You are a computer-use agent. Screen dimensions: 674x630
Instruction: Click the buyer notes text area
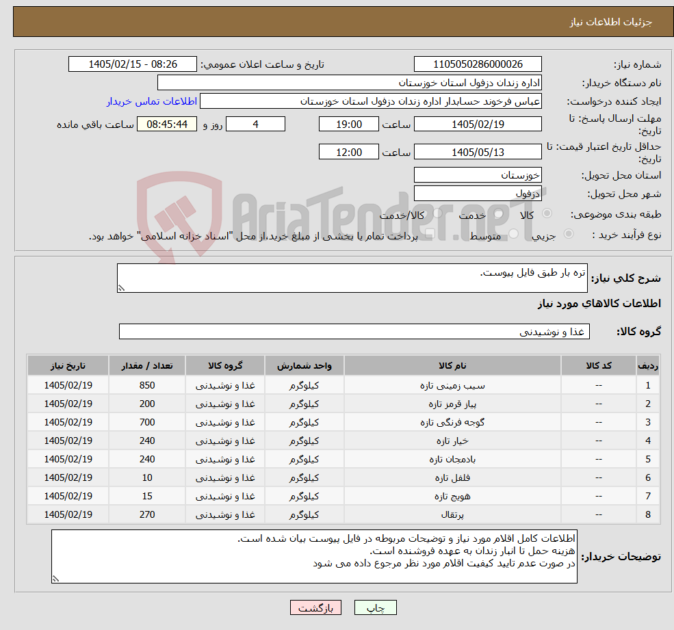coord(314,557)
